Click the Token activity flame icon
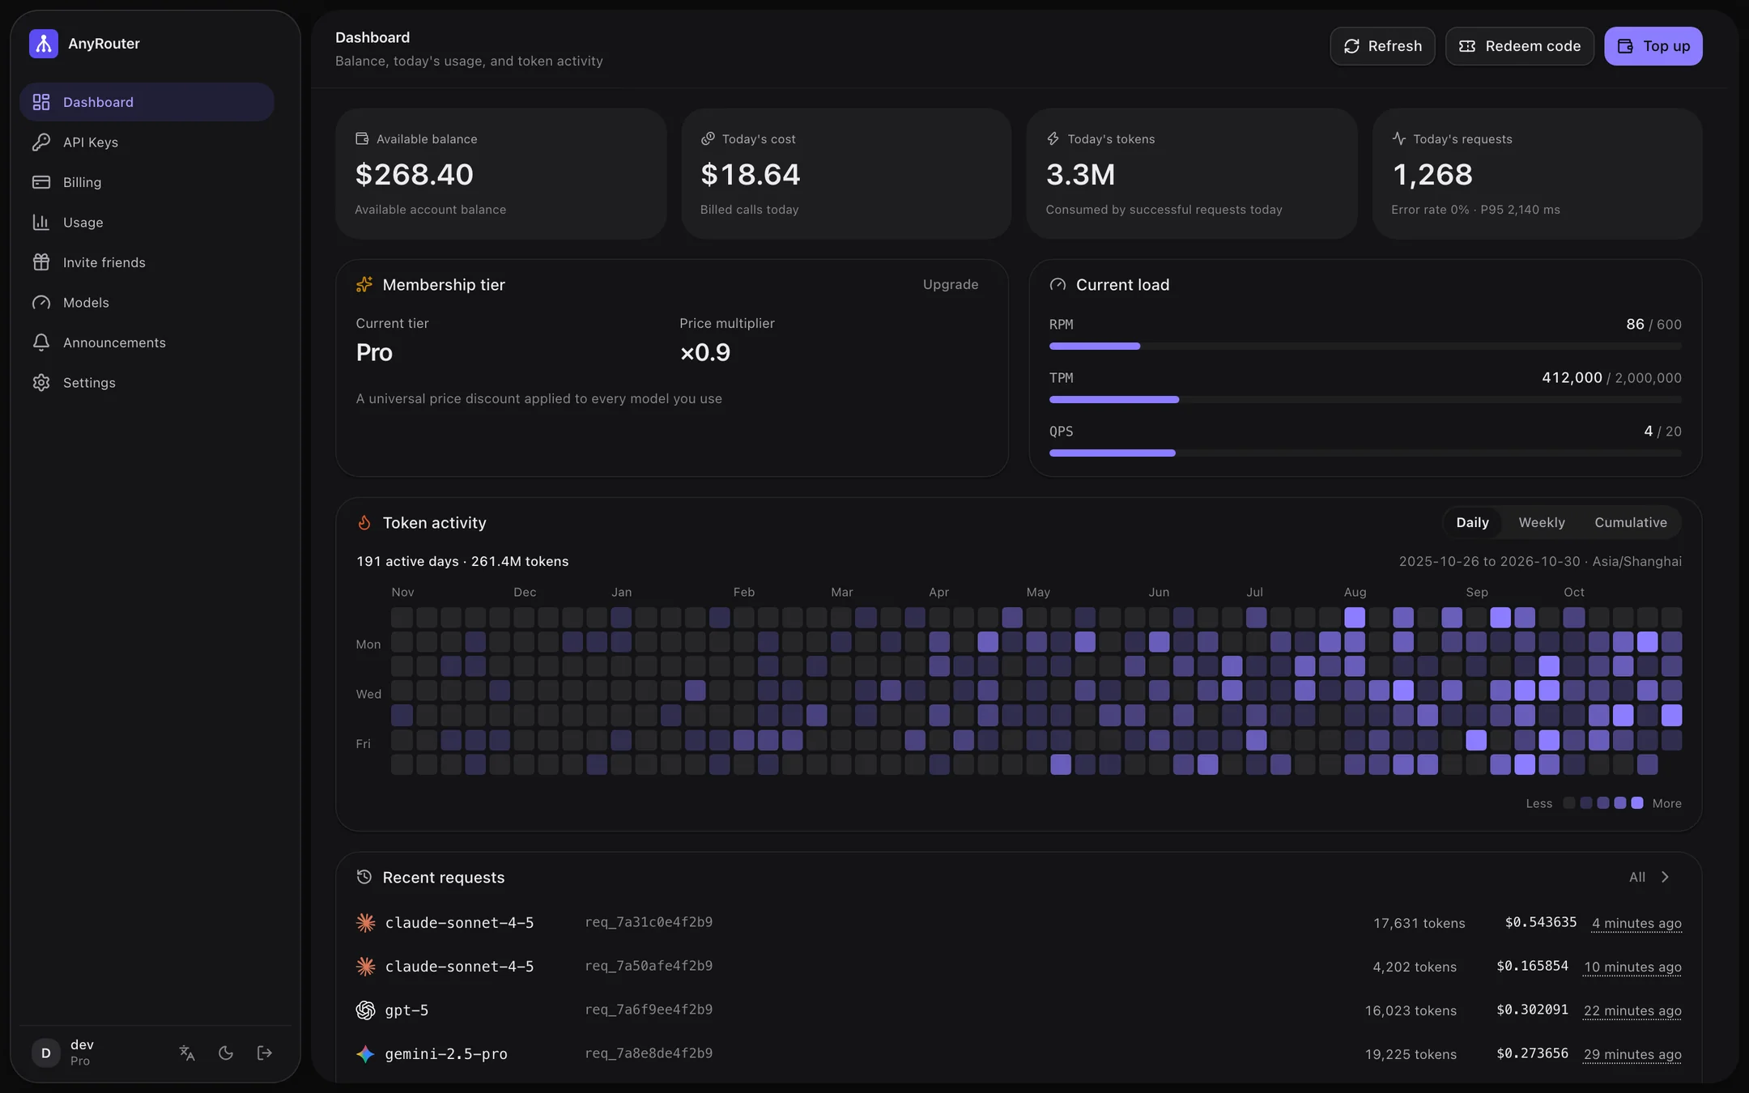 click(x=364, y=523)
